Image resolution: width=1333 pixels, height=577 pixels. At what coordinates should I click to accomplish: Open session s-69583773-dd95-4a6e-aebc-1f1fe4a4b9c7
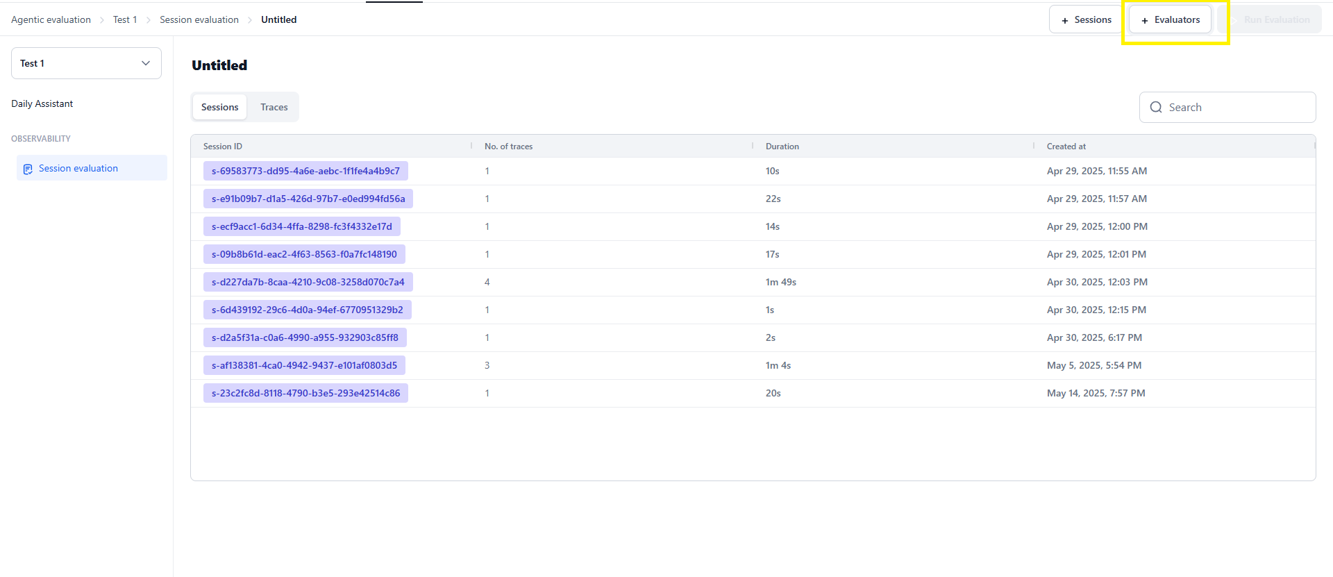[305, 171]
